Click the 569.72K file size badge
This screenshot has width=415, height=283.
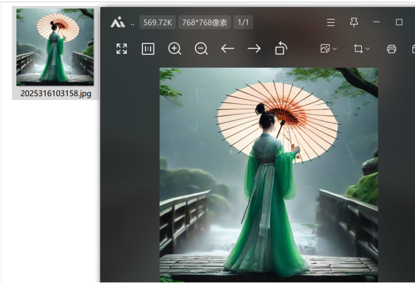(x=158, y=22)
